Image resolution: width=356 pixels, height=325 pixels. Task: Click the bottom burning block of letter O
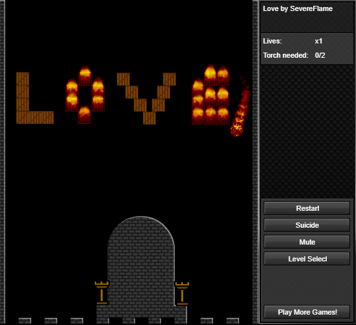click(84, 114)
